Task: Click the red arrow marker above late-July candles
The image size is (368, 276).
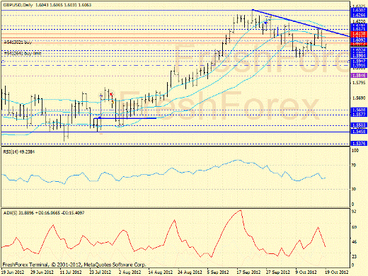Action: pos(111,94)
